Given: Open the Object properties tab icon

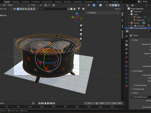Looking at the screenshot, I should [x=126, y=62].
